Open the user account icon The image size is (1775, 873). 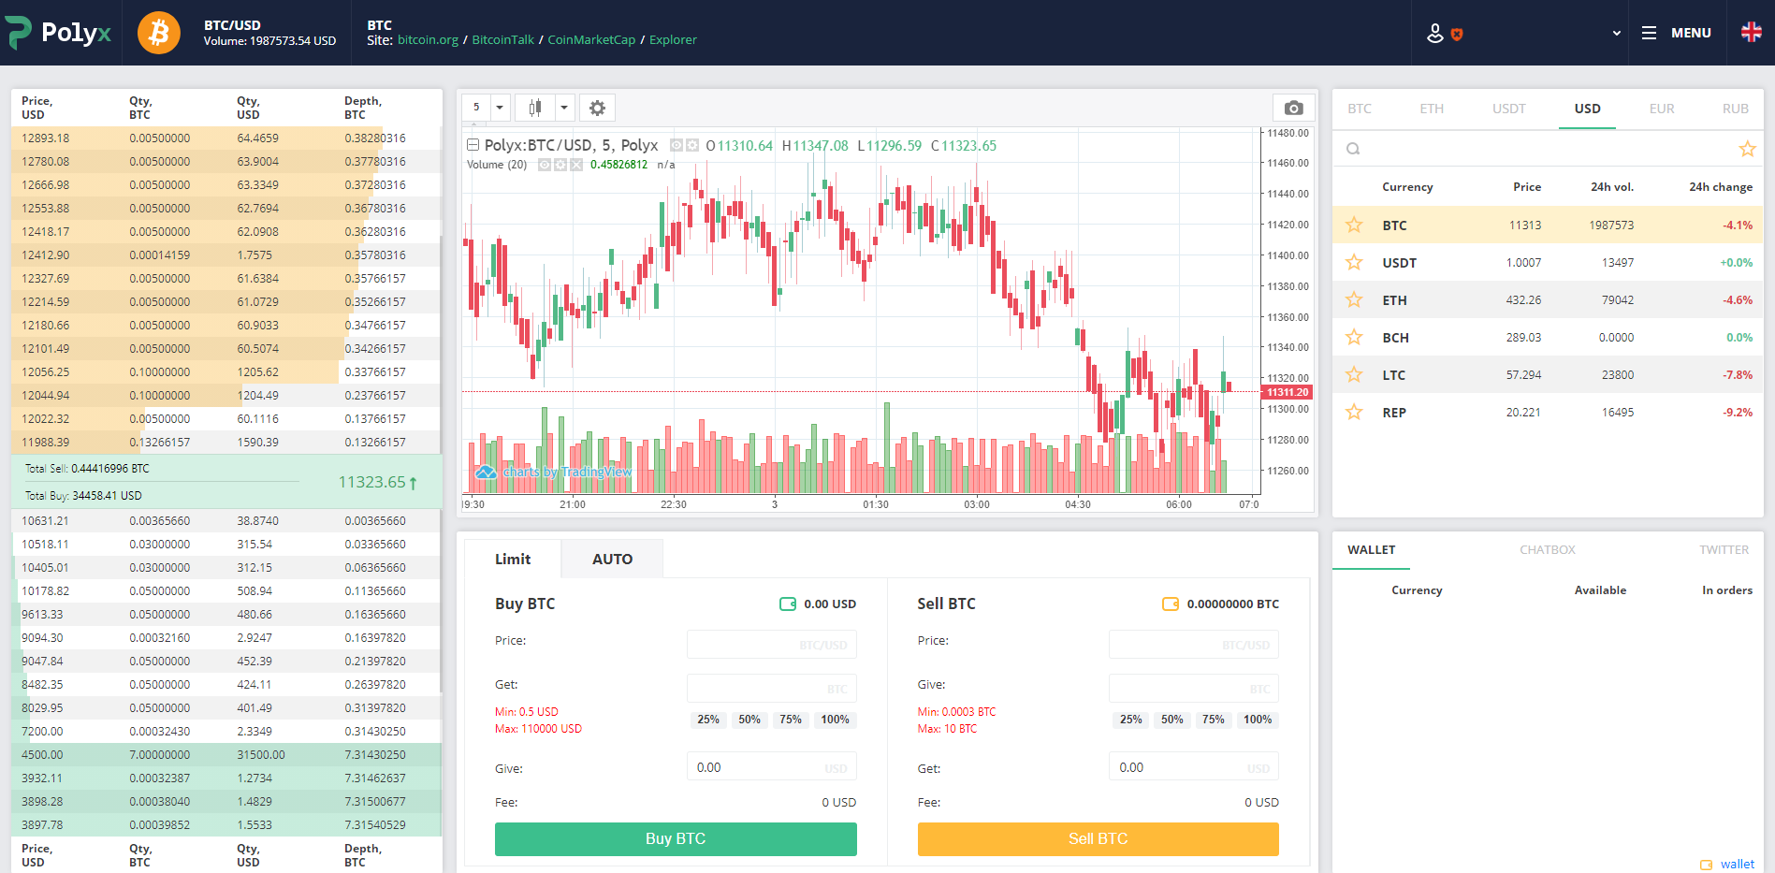pyautogui.click(x=1434, y=34)
